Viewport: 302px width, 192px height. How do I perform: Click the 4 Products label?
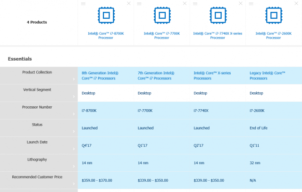pyautogui.click(x=37, y=22)
